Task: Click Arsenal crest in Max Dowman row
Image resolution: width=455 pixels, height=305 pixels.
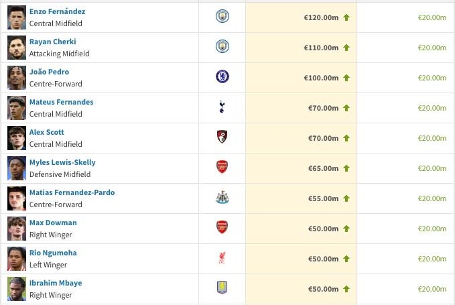Action: 222,227
